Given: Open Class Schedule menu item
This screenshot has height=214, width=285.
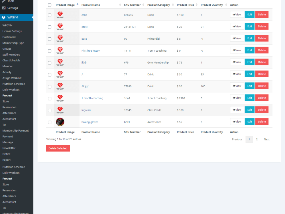Looking at the screenshot, I should click(x=11, y=60).
